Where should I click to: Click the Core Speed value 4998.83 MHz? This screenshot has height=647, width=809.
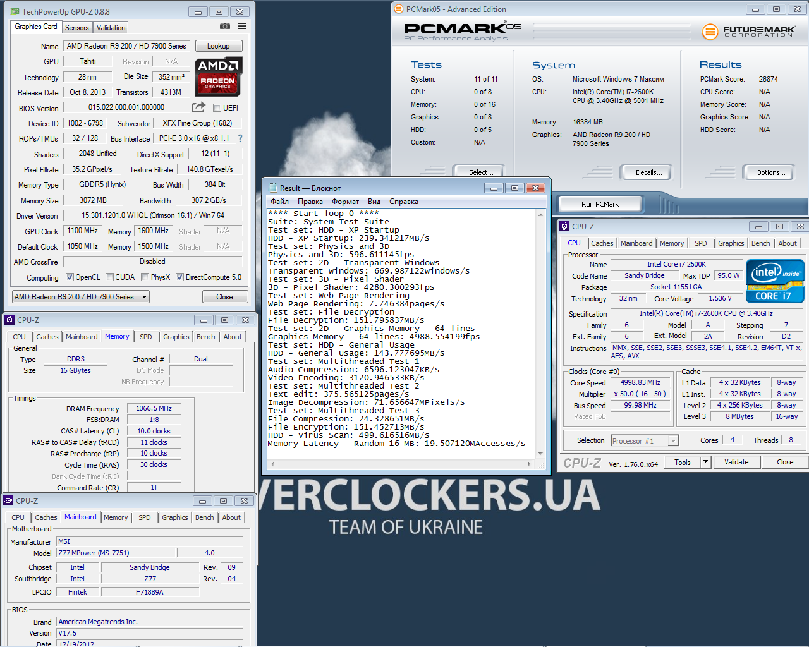pos(640,382)
